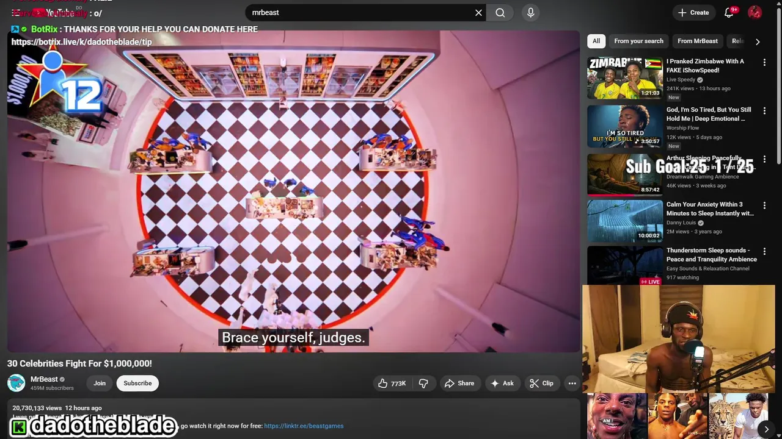Open the MrBeast channel name link

(x=44, y=379)
